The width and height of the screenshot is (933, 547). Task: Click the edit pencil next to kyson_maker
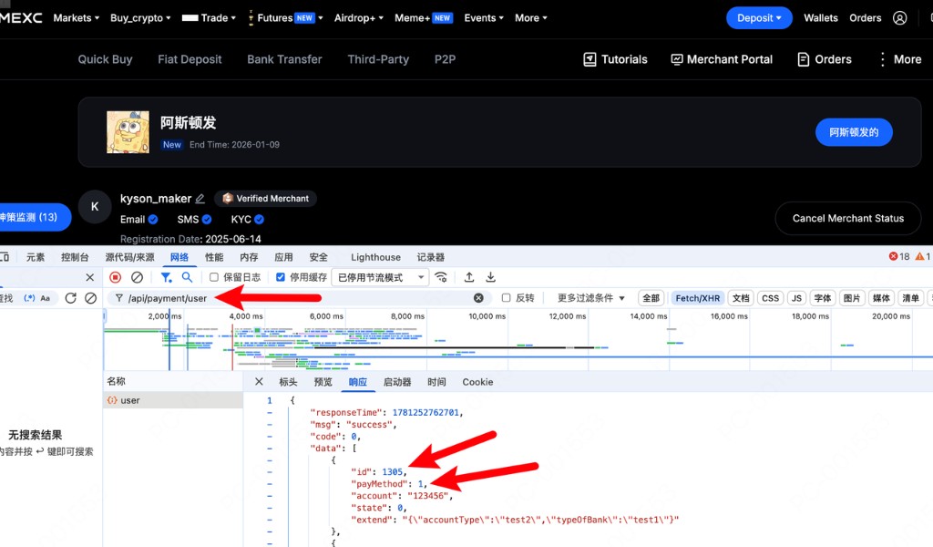(200, 199)
